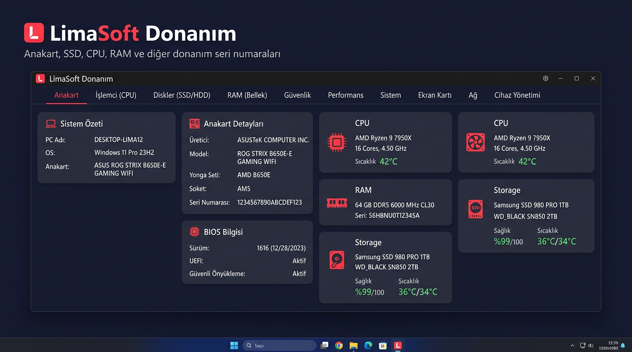
Task: Click the Anakart Detayları card heading
Action: (233, 124)
